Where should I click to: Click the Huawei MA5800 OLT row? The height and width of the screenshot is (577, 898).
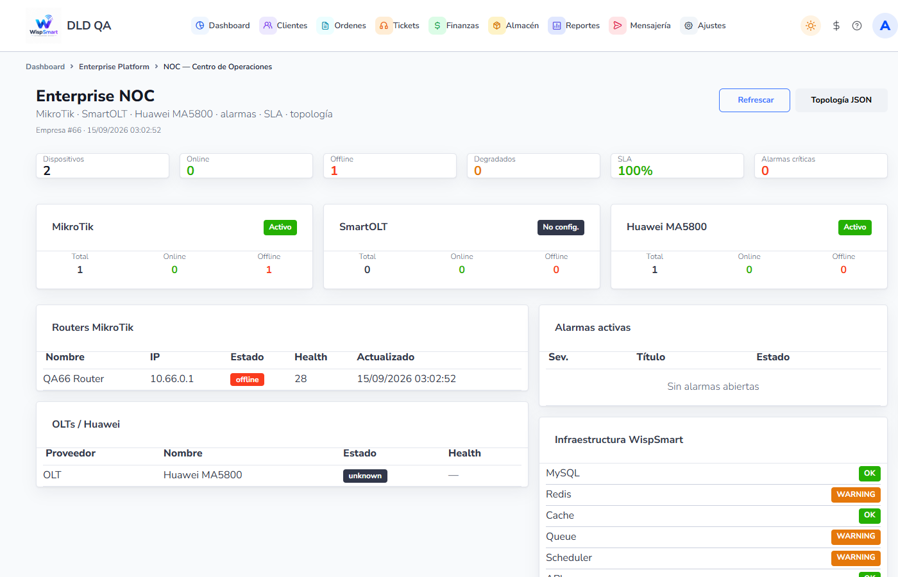(282, 475)
